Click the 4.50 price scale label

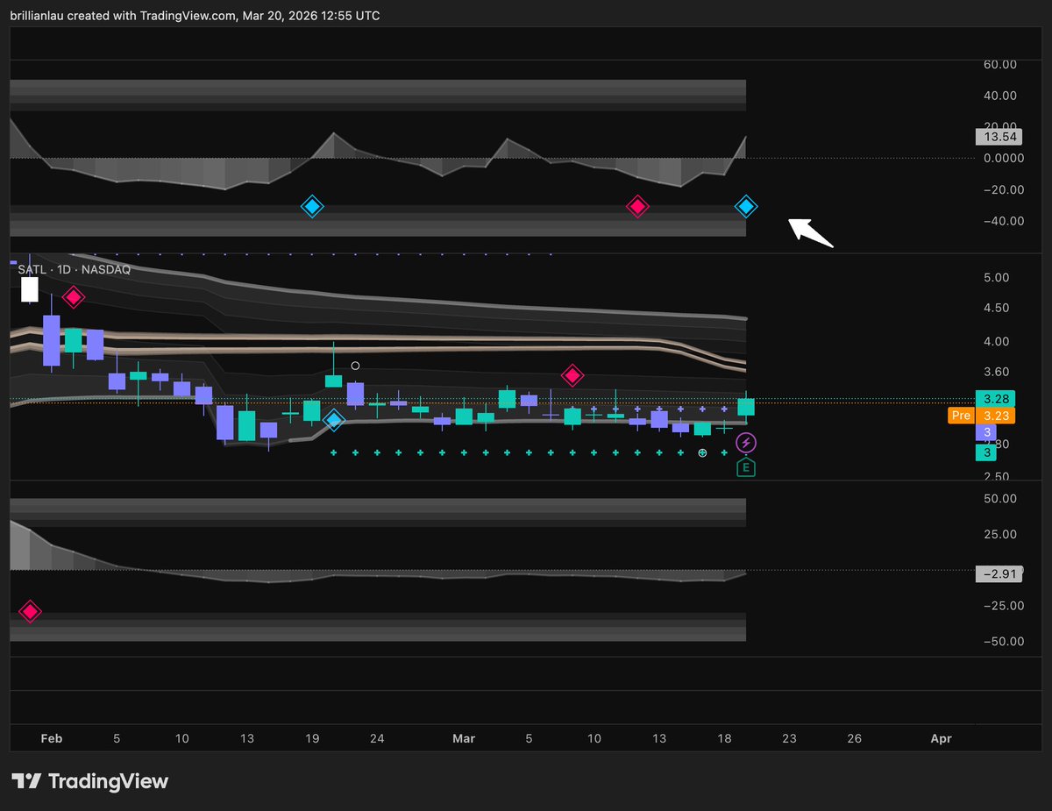point(997,309)
